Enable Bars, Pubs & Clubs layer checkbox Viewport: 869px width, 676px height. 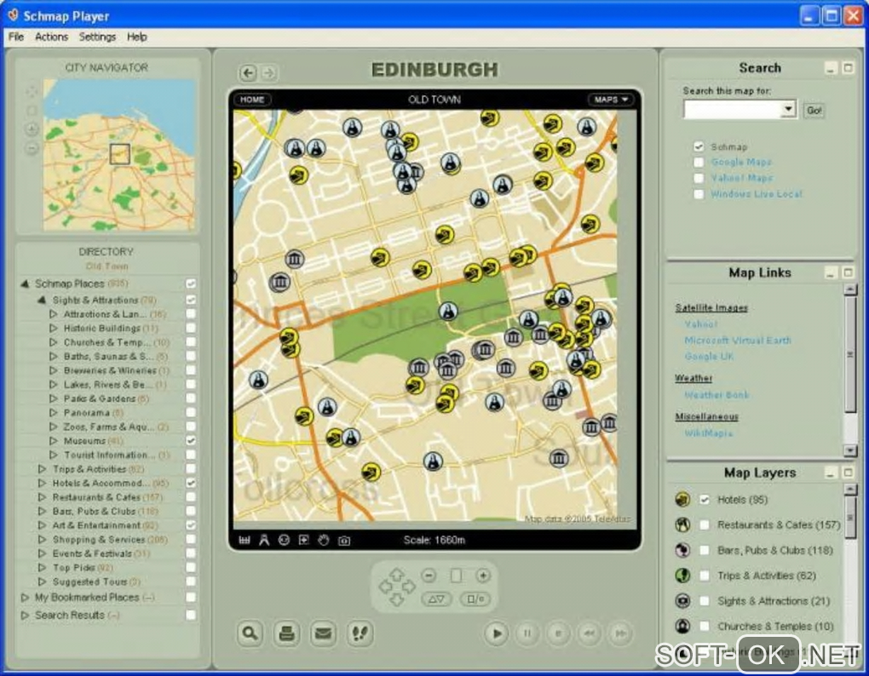pyautogui.click(x=705, y=550)
